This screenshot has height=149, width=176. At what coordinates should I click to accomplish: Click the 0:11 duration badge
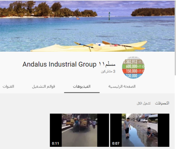point(55,143)
